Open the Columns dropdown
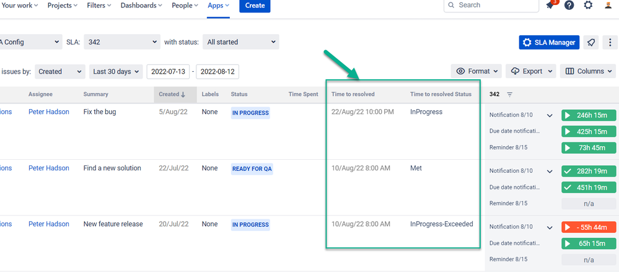This screenshot has width=619, height=275. [588, 71]
